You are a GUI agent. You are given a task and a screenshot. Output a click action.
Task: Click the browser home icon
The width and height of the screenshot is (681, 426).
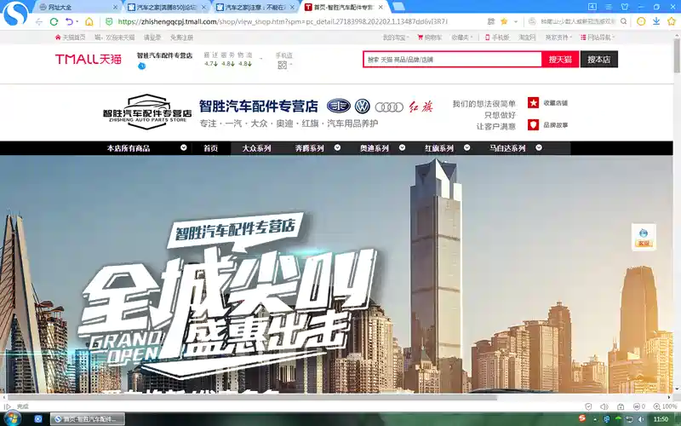89,21
